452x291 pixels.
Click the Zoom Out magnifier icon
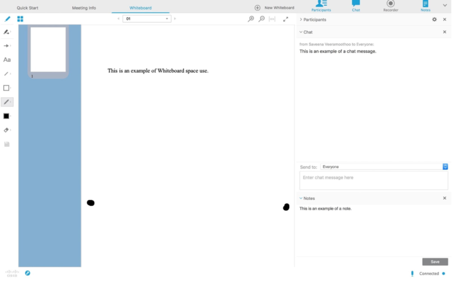[x=261, y=19]
